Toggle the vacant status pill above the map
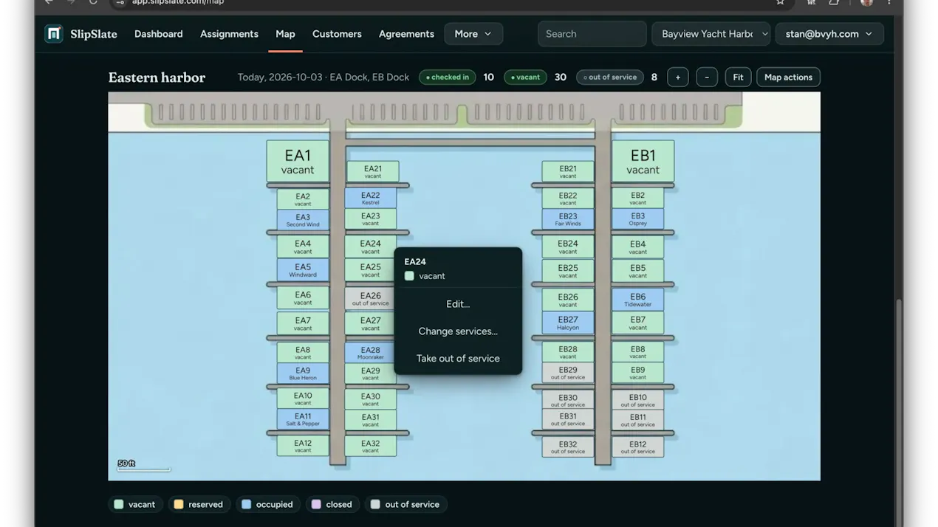This screenshot has height=527, width=938. [526, 77]
